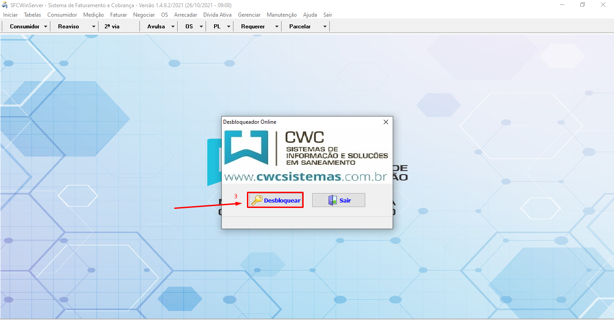Close the Desbloqueador Online dialog
This screenshot has height=320, width=614.
(385, 122)
